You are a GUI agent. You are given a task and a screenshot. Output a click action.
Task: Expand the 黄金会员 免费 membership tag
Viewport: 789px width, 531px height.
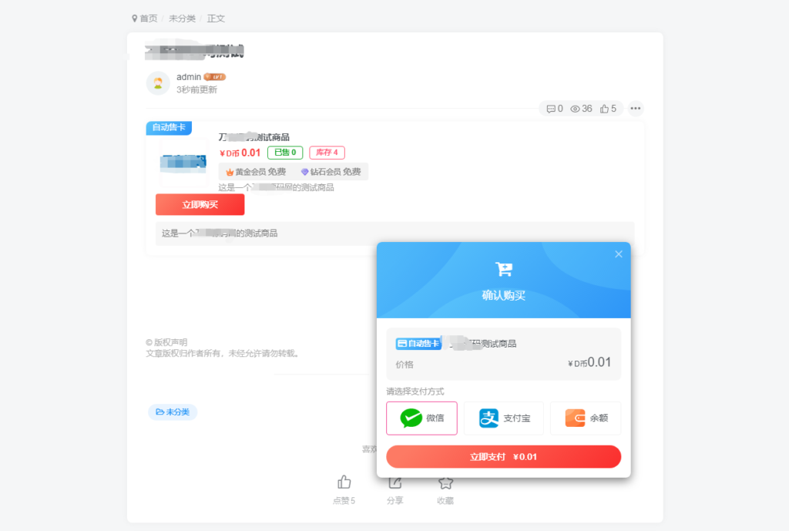(x=255, y=171)
